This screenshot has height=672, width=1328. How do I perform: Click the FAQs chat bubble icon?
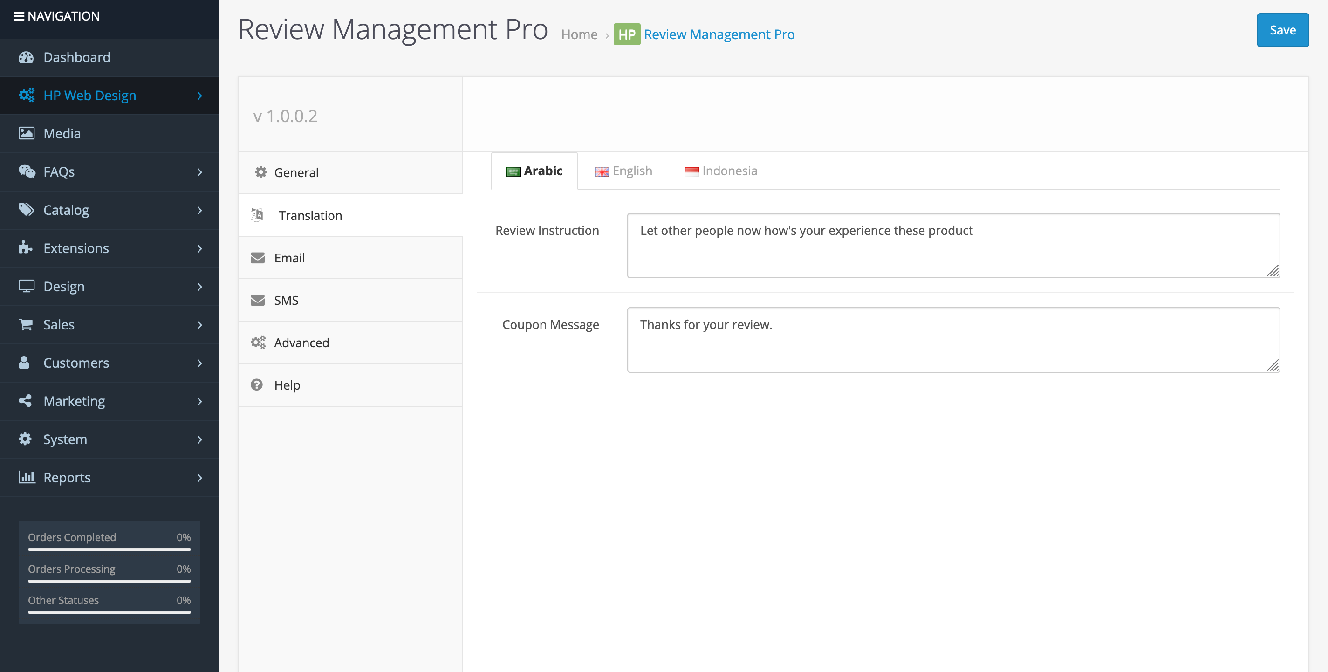[26, 171]
